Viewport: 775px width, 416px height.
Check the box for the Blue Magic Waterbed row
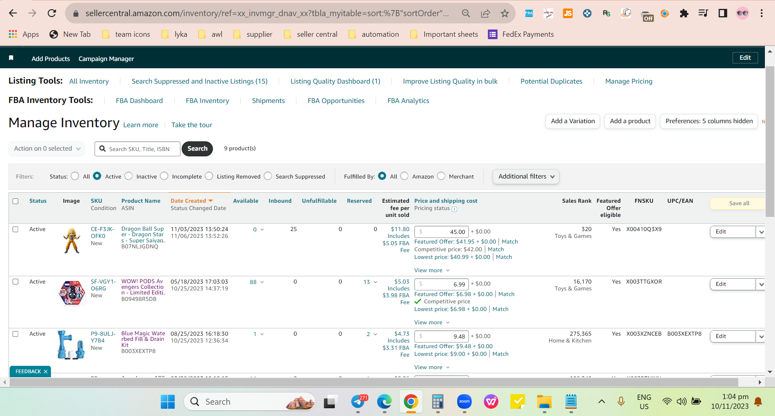coord(15,334)
